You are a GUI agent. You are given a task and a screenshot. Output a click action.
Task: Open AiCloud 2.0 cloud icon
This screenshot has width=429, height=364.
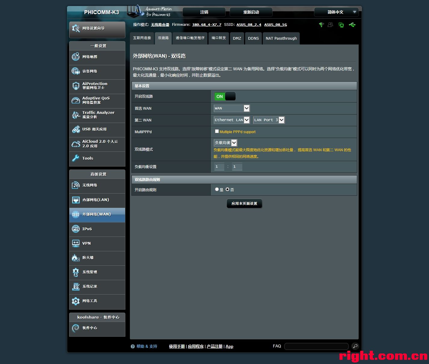pos(76,144)
